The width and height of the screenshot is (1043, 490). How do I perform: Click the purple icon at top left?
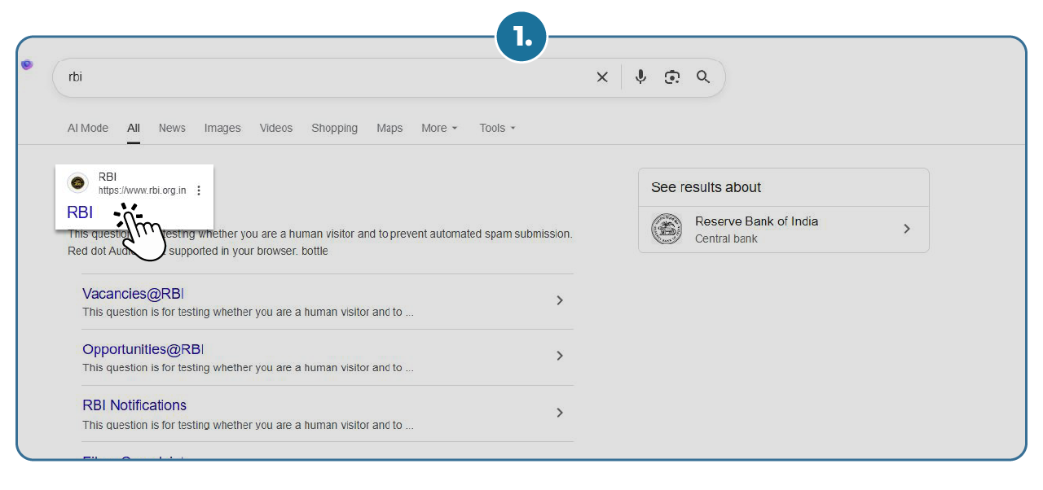click(x=27, y=65)
